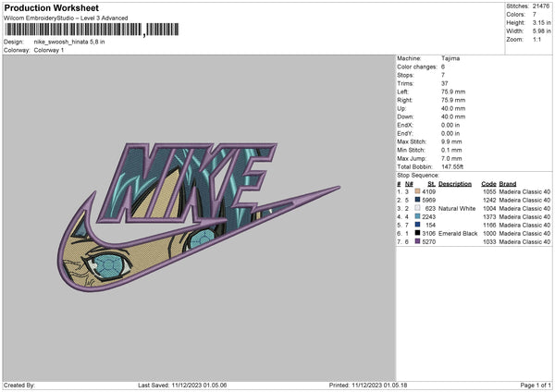Click the dark blue 5969 thread swatch

click(417, 200)
